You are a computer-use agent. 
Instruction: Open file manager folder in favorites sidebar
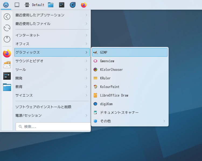(7, 87)
